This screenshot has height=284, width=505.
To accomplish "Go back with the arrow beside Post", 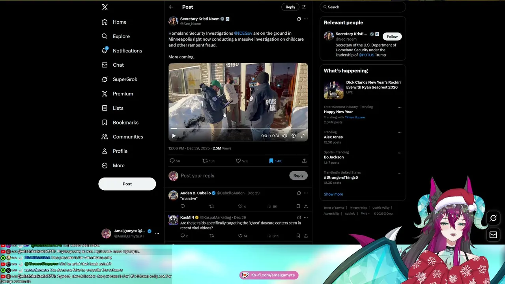I will coord(171,7).
